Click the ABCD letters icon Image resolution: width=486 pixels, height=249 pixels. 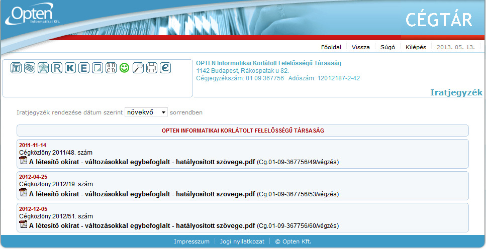111,68
